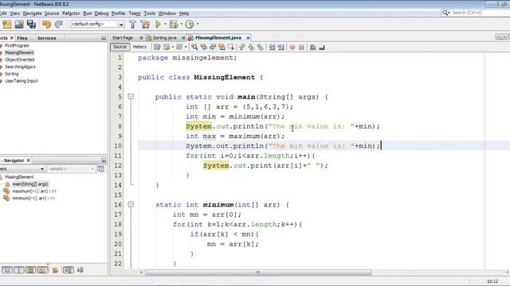This screenshot has height=286, width=510.
Task: Open the Debug Project dropdown arrow
Action: pos(181,25)
